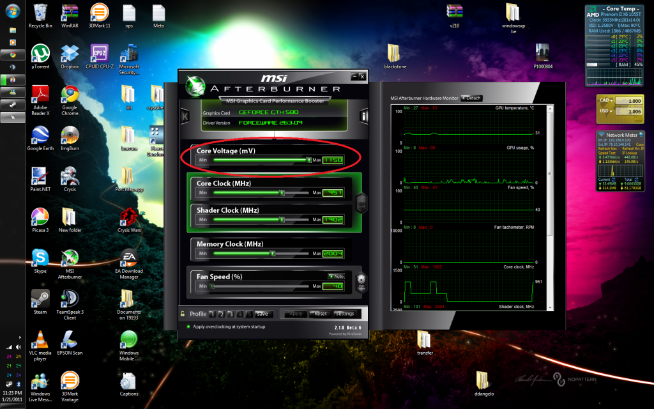This screenshot has height=409, width=654.
Task: Click the Reset button
Action: click(321, 314)
